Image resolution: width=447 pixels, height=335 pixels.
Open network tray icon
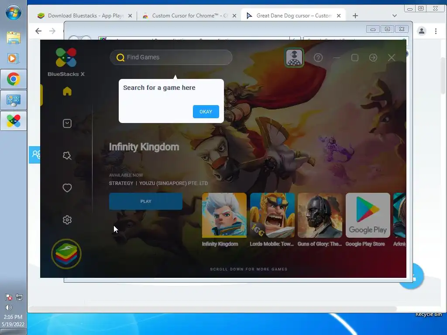(19, 297)
